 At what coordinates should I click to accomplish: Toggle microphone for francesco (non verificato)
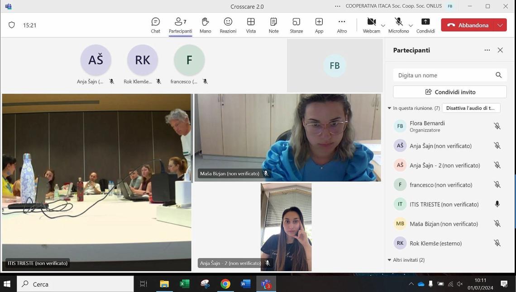pos(497,184)
